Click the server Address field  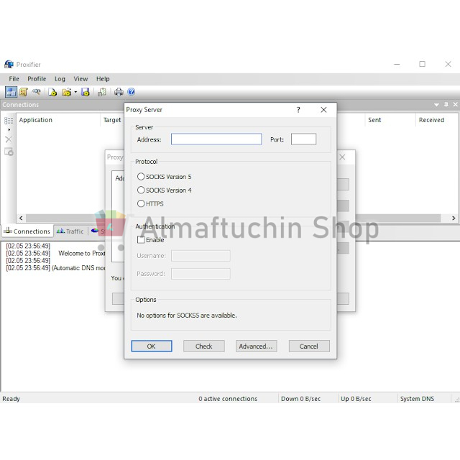pyautogui.click(x=216, y=139)
